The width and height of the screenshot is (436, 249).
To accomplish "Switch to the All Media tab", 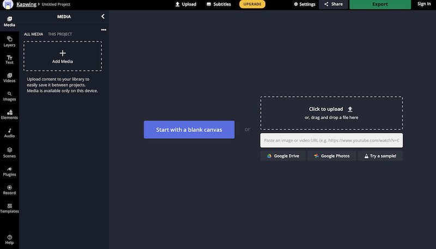I will pyautogui.click(x=33, y=34).
